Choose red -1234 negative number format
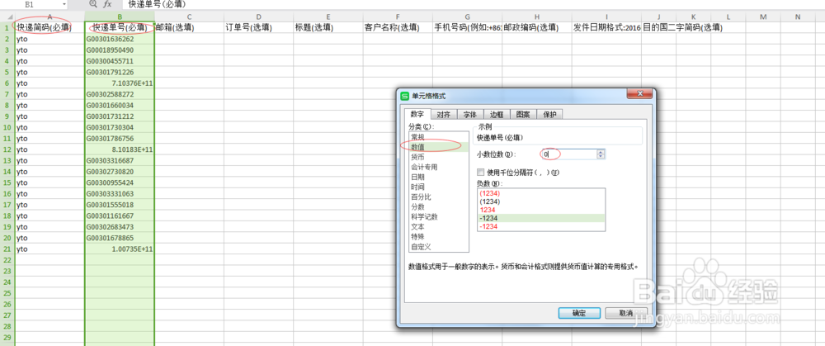 tap(541, 226)
